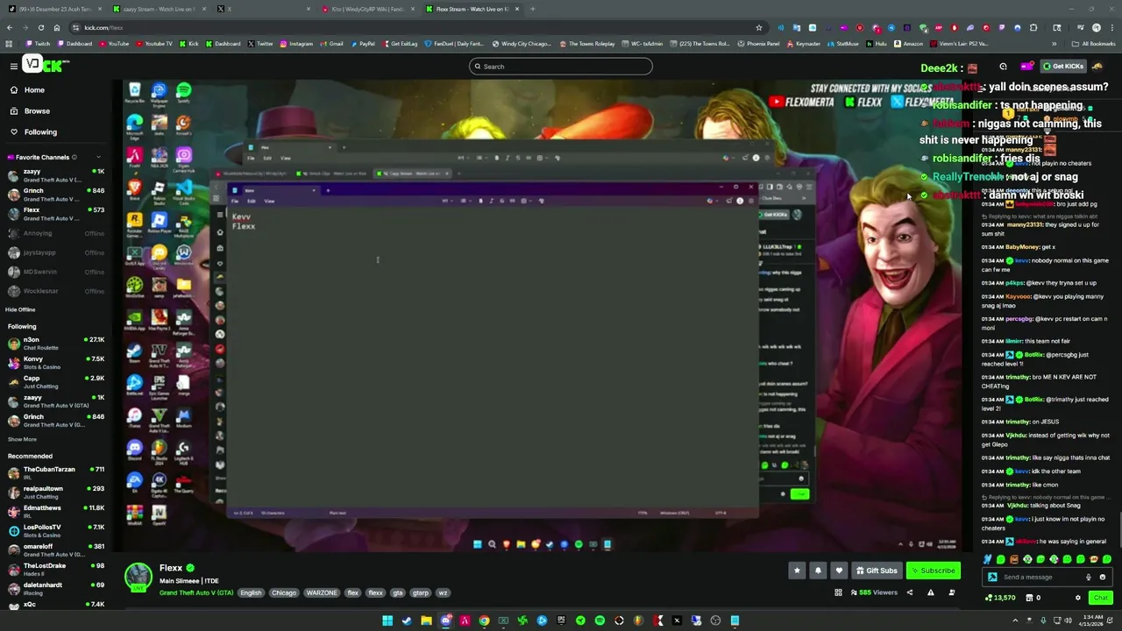Open Spotify from the Windows taskbar
1122x631 pixels.
pos(600,620)
